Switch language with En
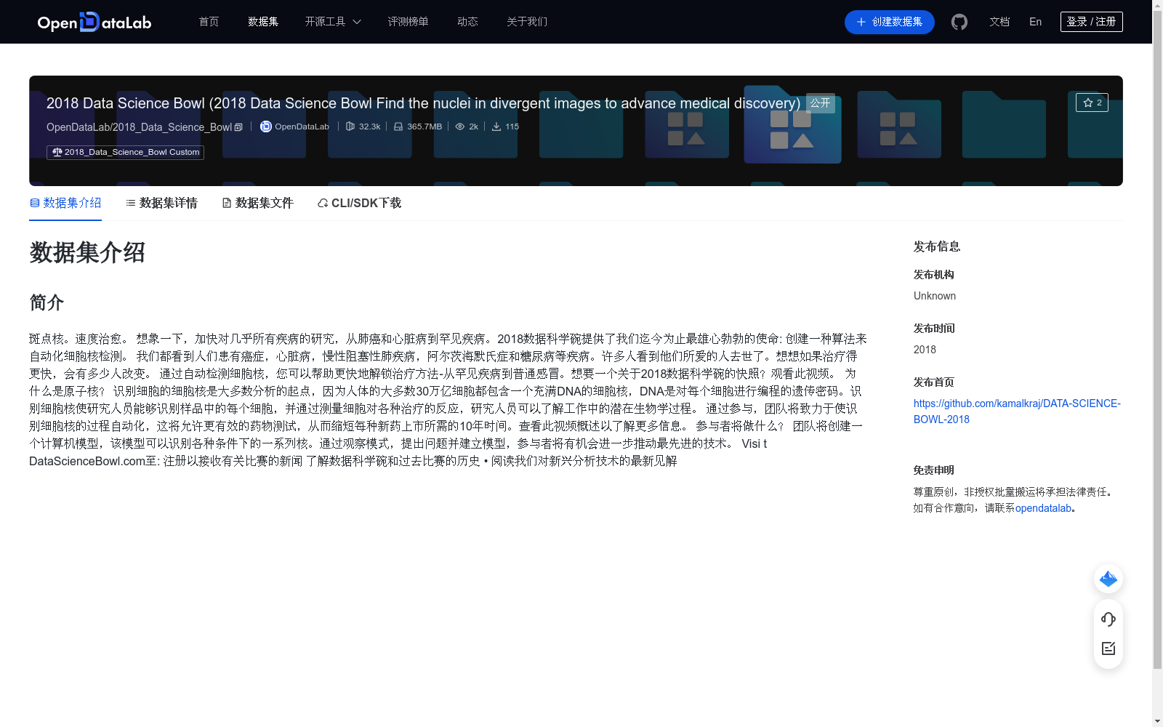The width and height of the screenshot is (1163, 727). (x=1036, y=22)
